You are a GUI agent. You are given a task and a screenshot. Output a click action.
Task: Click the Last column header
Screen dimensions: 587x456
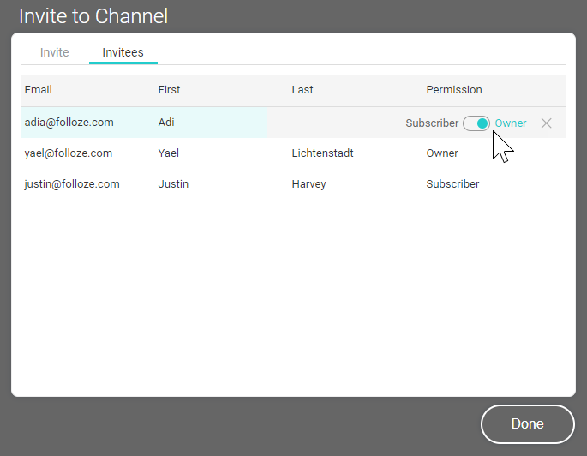tap(302, 90)
